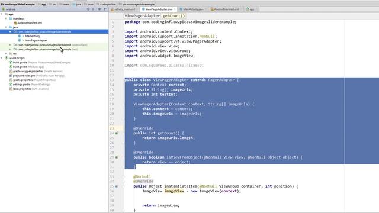Click PicassoImageSliderExample breadcrumb in navigation bar

coord(18,4)
